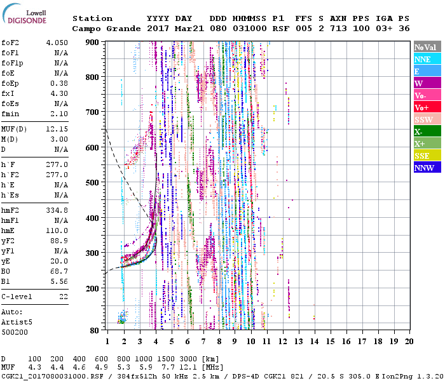The width and height of the screenshot is (445, 381).
Task: Click the 900 km tick on height axis
Action: pos(93,42)
